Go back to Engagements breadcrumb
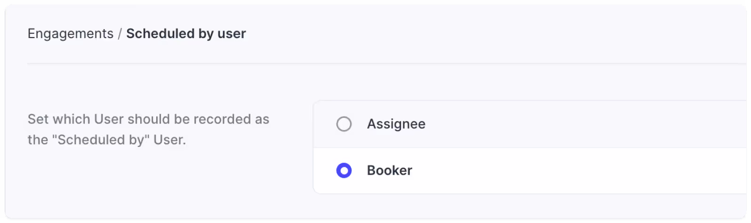 pyautogui.click(x=71, y=34)
